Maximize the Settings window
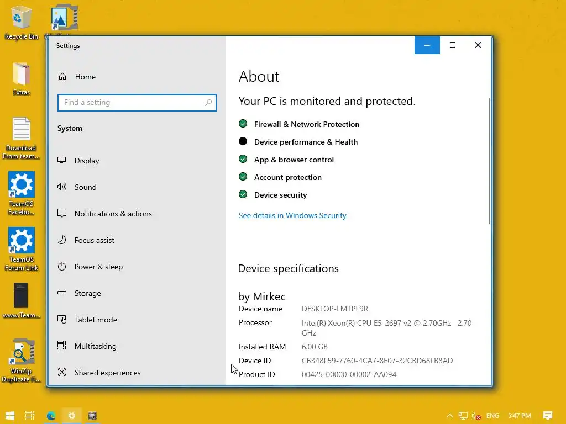Viewport: 566px width, 424px height. click(452, 45)
